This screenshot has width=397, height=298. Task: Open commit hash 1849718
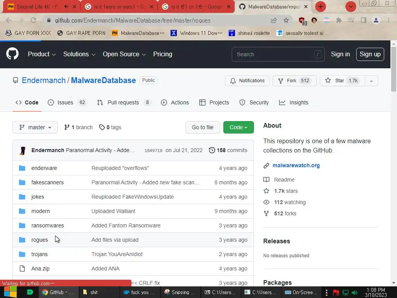pos(154,150)
